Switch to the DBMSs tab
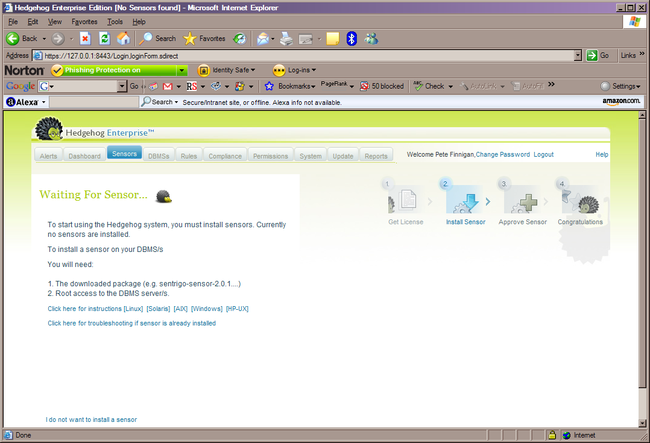The image size is (650, 443). coord(159,156)
